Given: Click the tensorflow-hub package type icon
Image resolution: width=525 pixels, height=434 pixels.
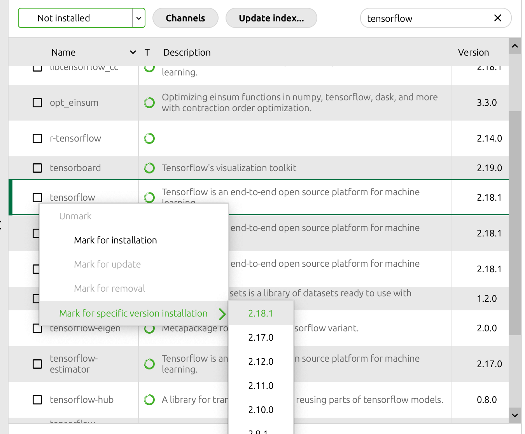Looking at the screenshot, I should coord(149,400).
